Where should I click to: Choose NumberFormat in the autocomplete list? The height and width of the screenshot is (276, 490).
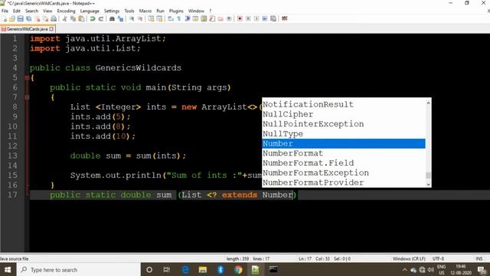(344, 153)
